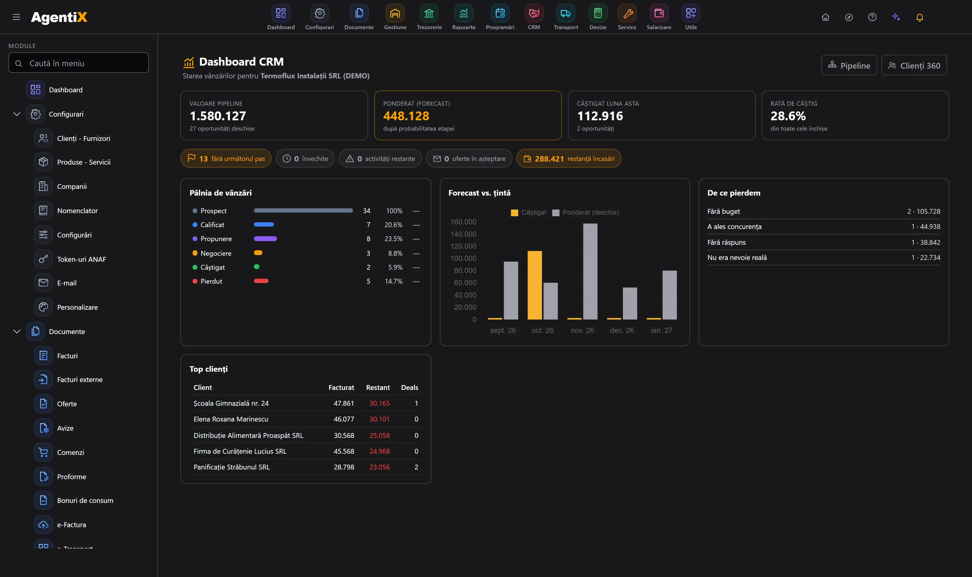Open Configurari tab in top bar

click(x=320, y=17)
